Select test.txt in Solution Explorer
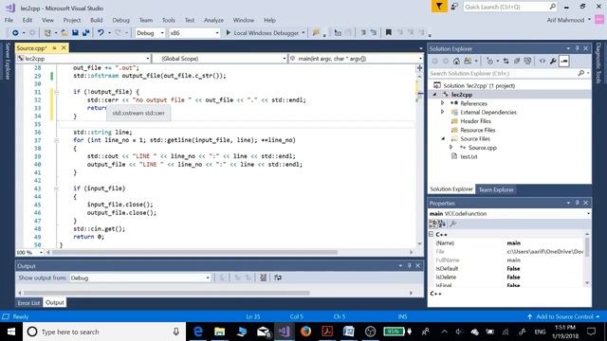Viewport: 607px width, 341px height. (x=469, y=156)
